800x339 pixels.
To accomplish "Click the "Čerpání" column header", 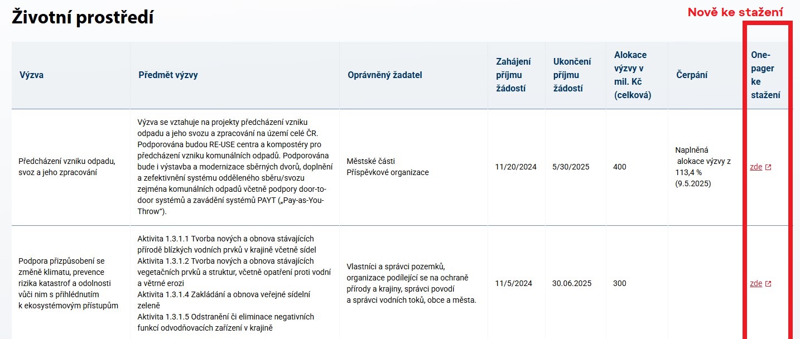I will (x=692, y=75).
